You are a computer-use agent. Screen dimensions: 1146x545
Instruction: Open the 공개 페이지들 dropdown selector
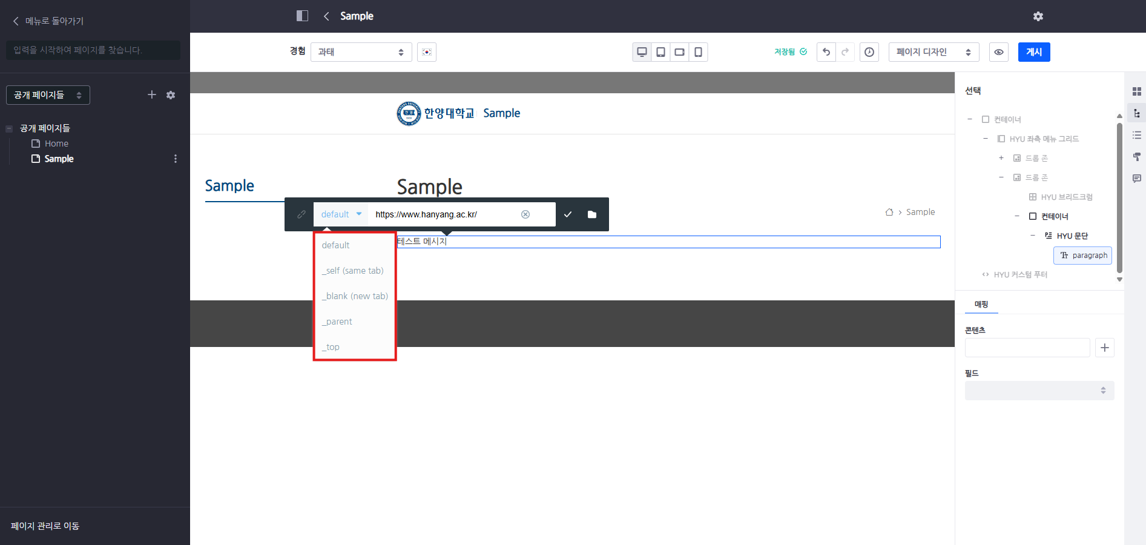click(x=48, y=95)
